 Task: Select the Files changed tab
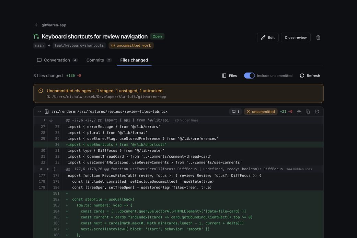coord(134,60)
